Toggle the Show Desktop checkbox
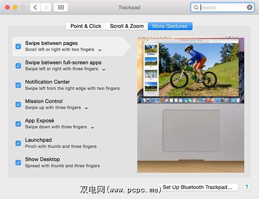Viewport: 259px width, 199px height. click(18, 163)
